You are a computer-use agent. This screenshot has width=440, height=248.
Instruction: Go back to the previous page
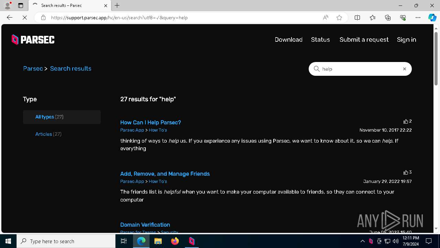(10, 18)
